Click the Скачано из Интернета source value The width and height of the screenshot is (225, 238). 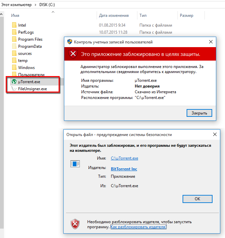point(155,92)
